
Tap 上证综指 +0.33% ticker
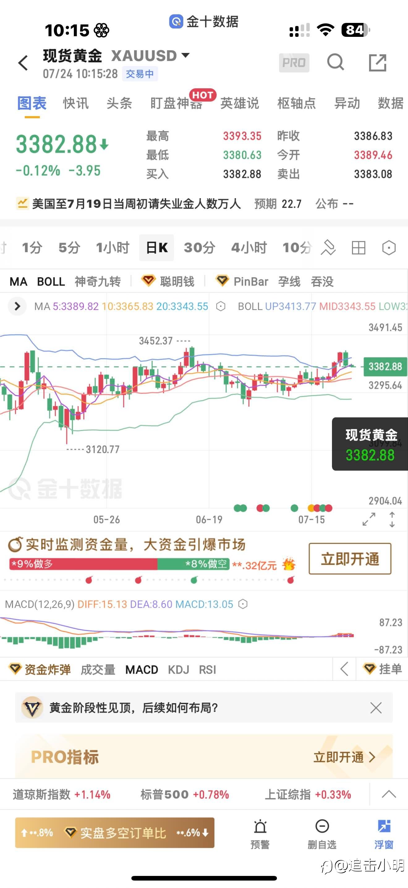[x=308, y=794]
